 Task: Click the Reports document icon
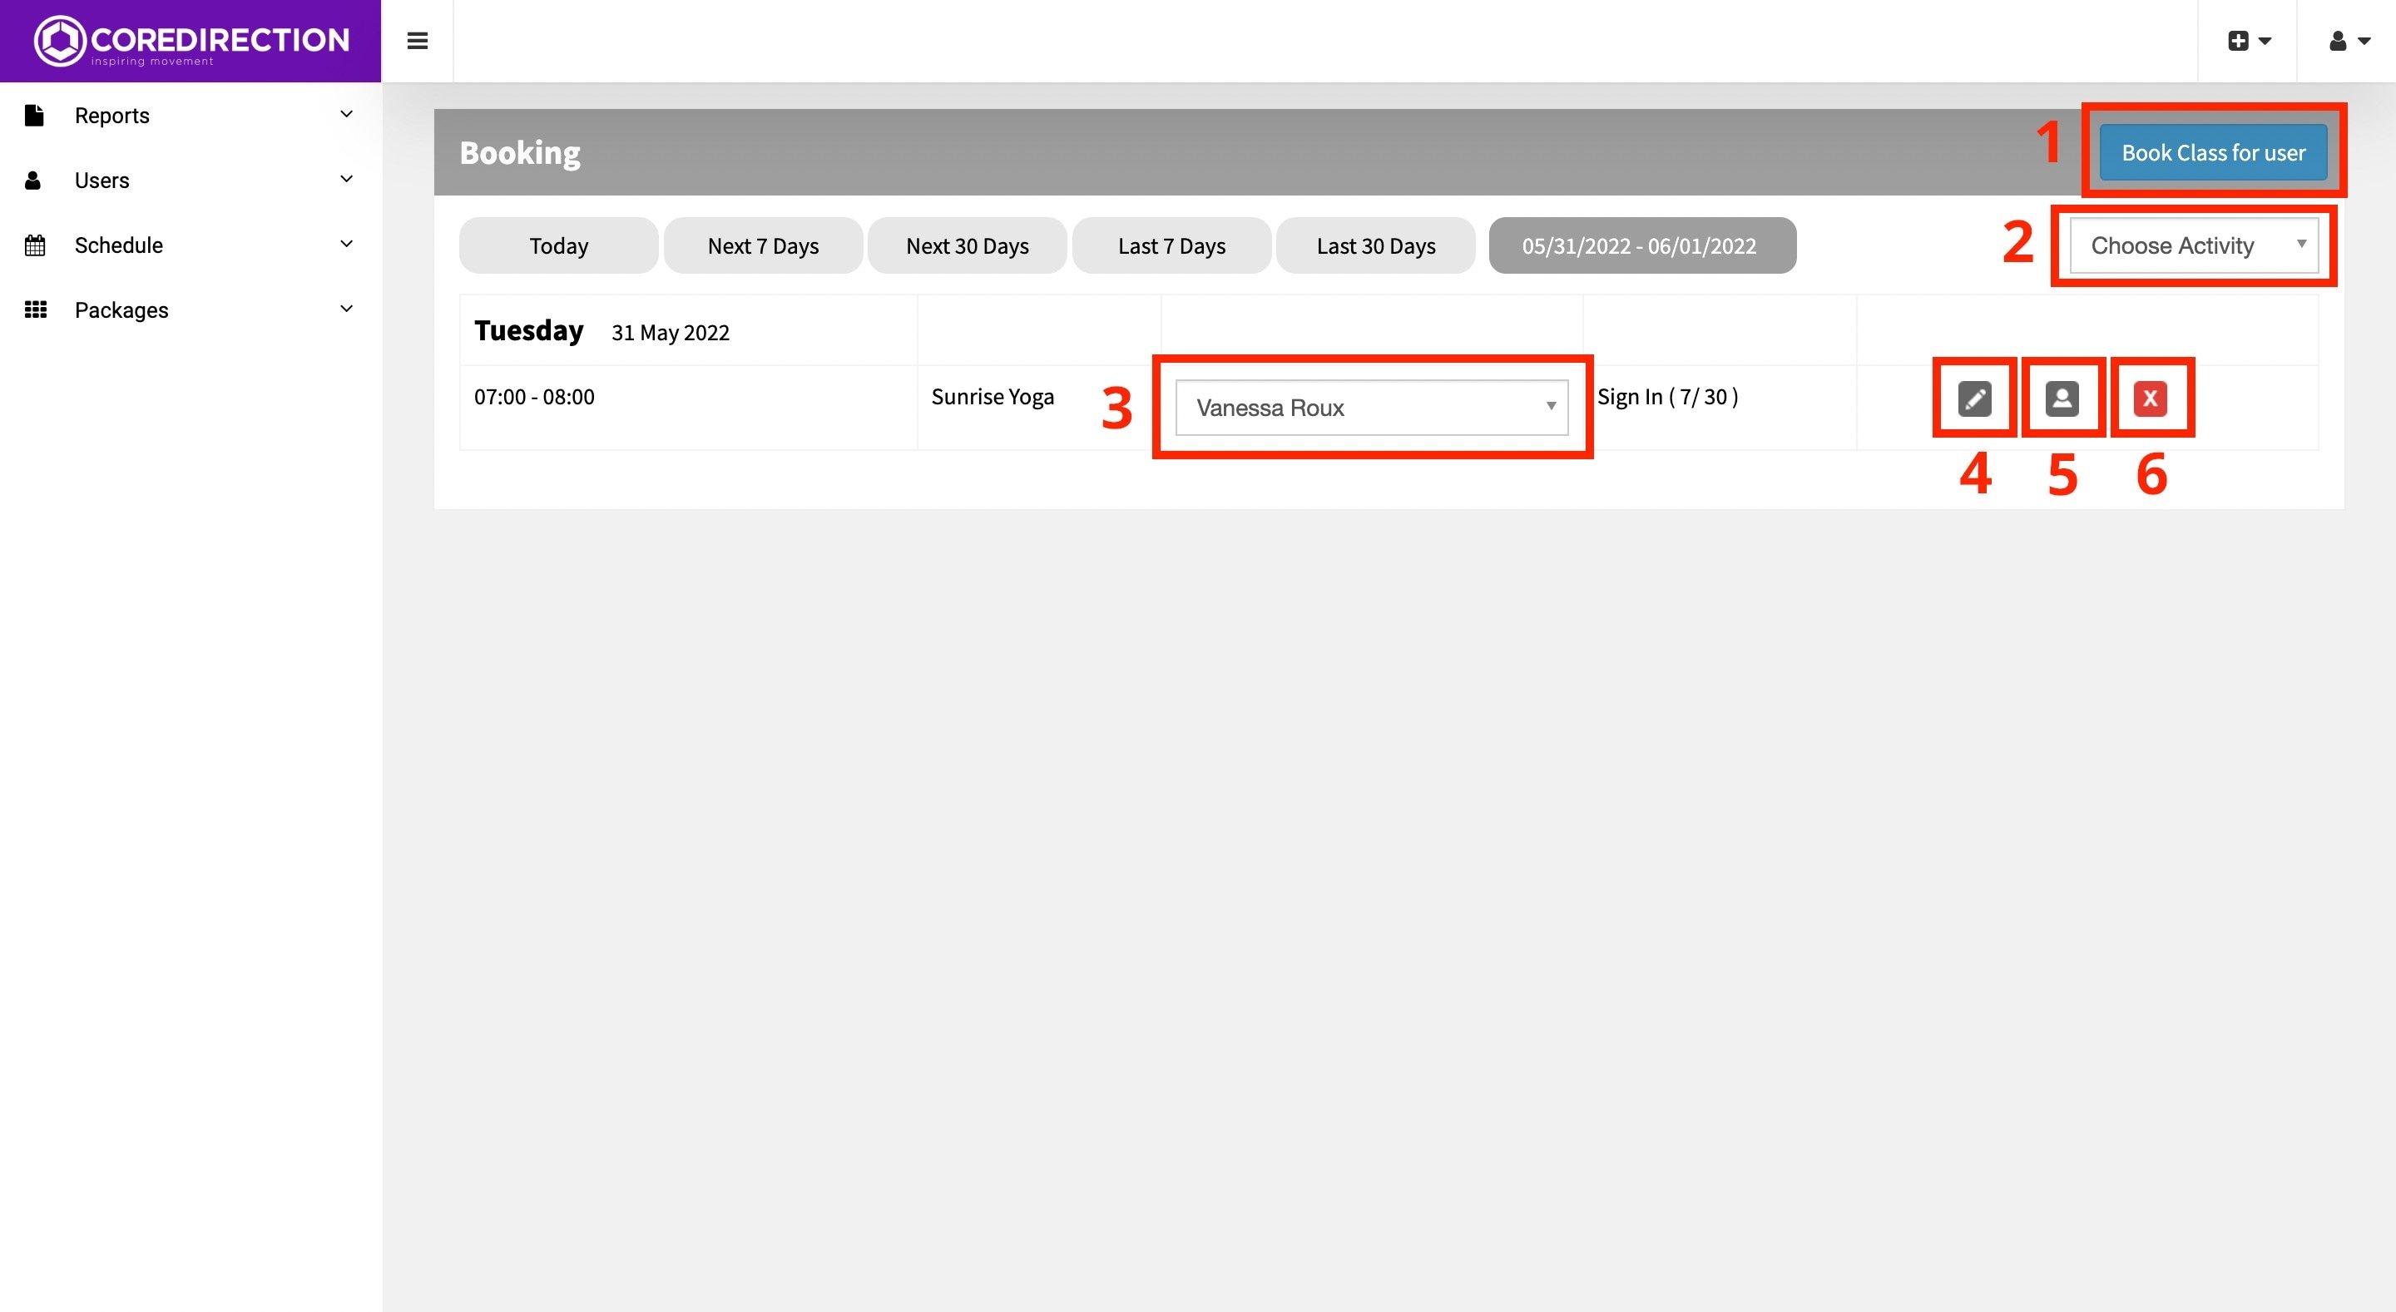[34, 116]
